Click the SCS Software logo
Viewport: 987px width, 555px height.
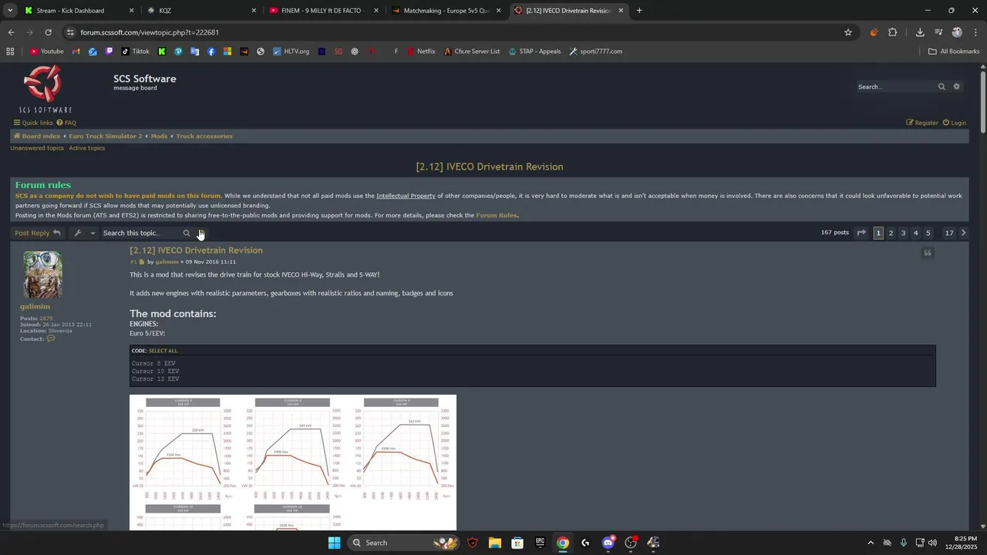(x=45, y=89)
